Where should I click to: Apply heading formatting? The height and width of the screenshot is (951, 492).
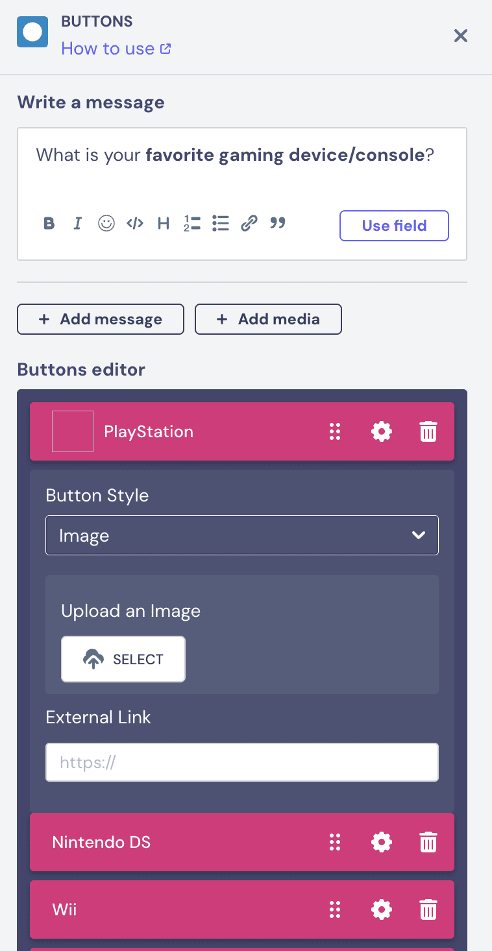pos(164,224)
